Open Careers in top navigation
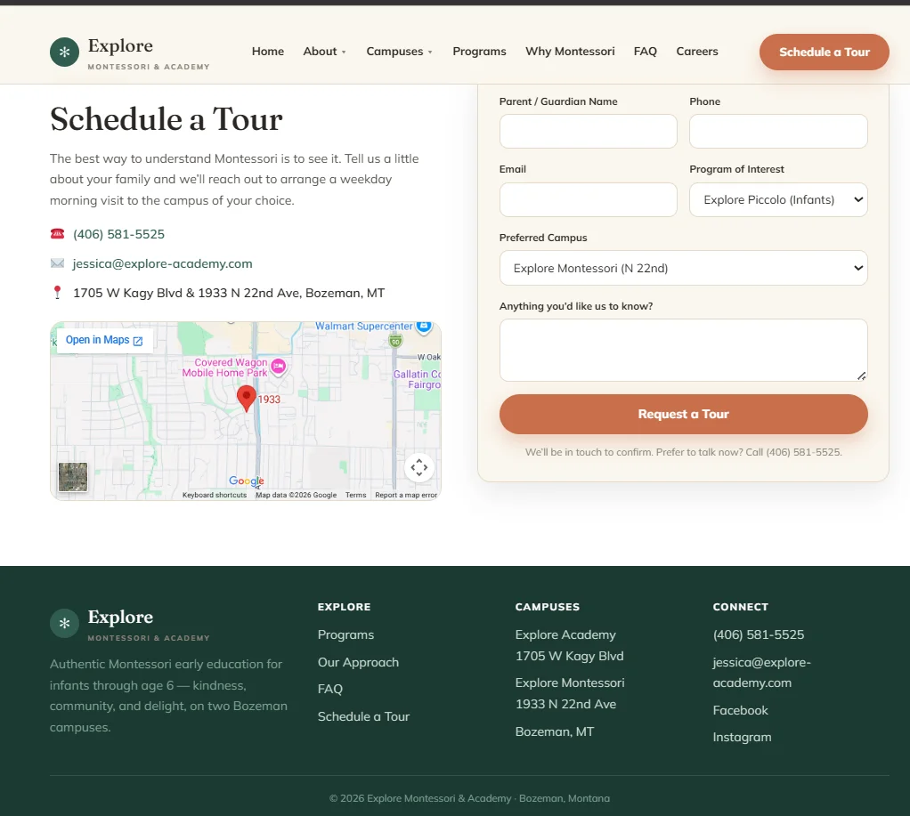This screenshot has height=816, width=910. coord(697,52)
